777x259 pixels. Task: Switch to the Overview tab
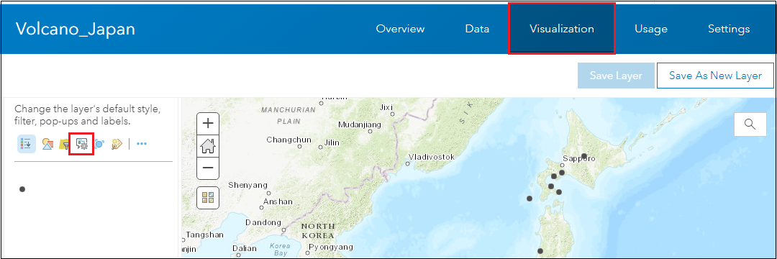400,29
